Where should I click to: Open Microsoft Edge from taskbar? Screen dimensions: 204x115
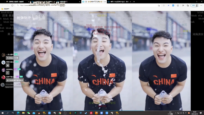[x=18, y=113]
